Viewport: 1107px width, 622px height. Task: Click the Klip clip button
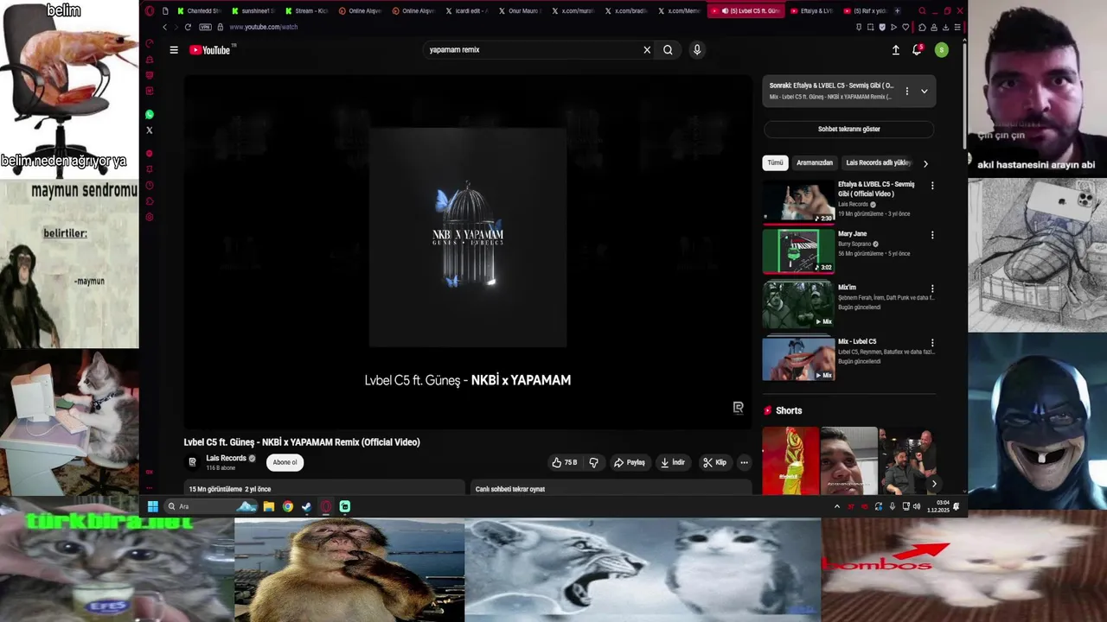(714, 462)
